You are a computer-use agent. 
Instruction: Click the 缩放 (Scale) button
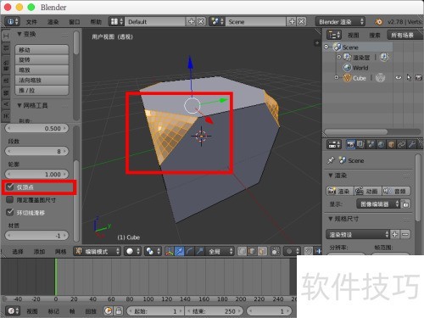pyautogui.click(x=42, y=70)
